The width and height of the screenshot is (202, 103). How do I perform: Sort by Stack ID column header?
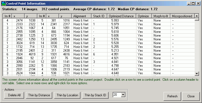point(99,16)
